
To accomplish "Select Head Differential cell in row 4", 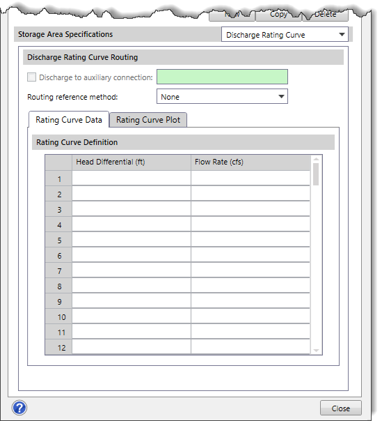I will (132, 224).
